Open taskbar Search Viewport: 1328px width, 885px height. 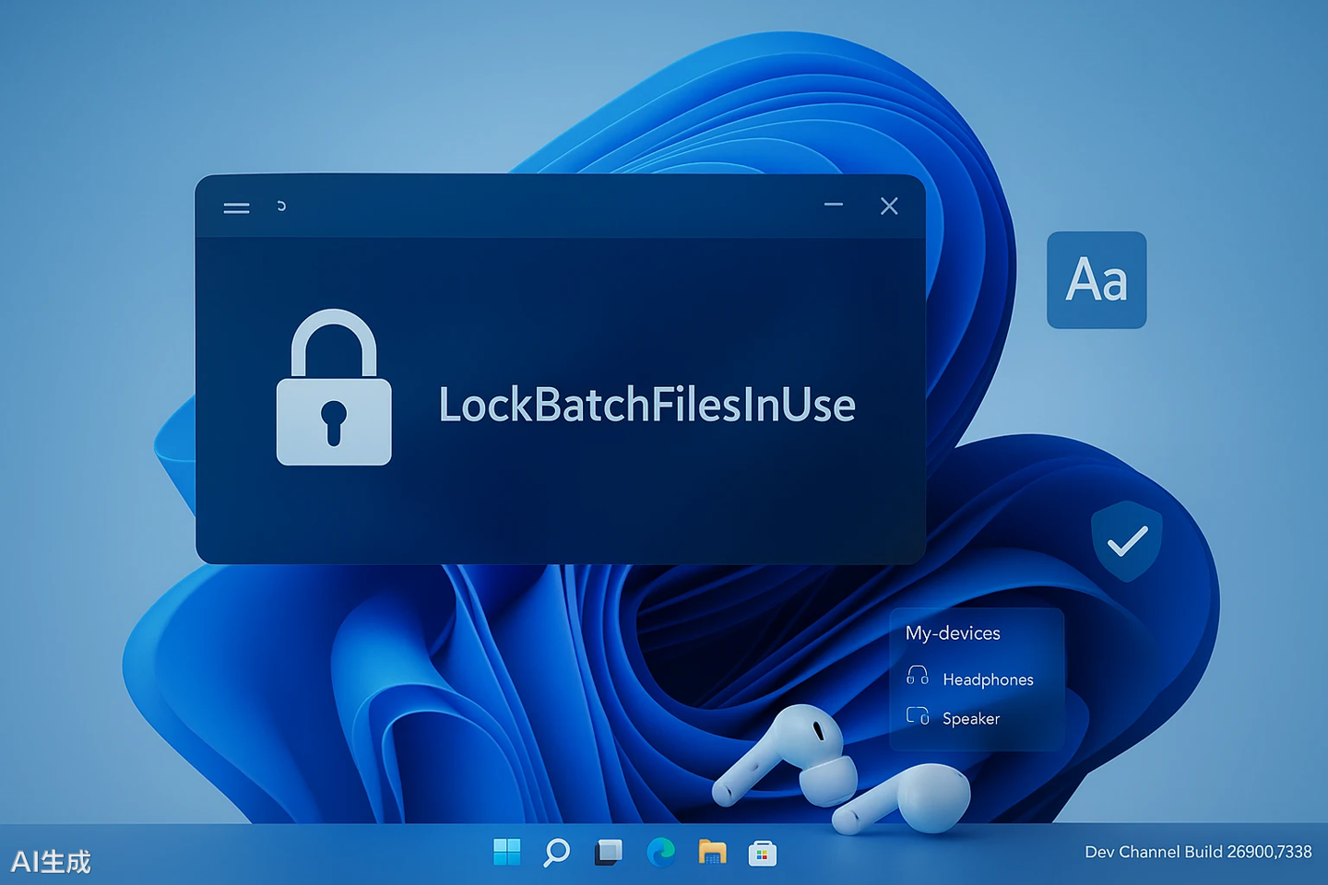tap(556, 853)
